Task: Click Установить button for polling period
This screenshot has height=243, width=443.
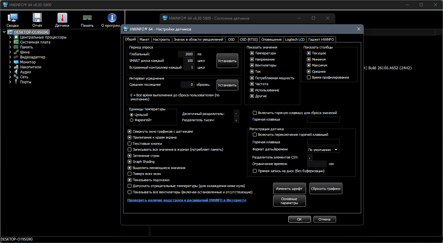Action: point(227,61)
